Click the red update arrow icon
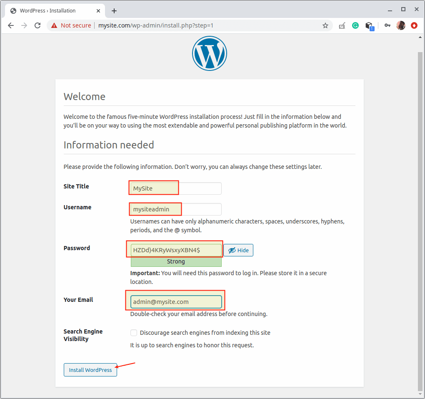The image size is (425, 399). click(x=414, y=25)
